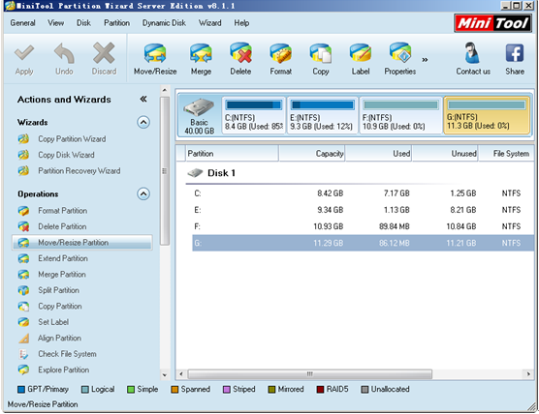The image size is (539, 414).
Task: Collapse the Actions and Wizards panel
Action: coord(143,99)
